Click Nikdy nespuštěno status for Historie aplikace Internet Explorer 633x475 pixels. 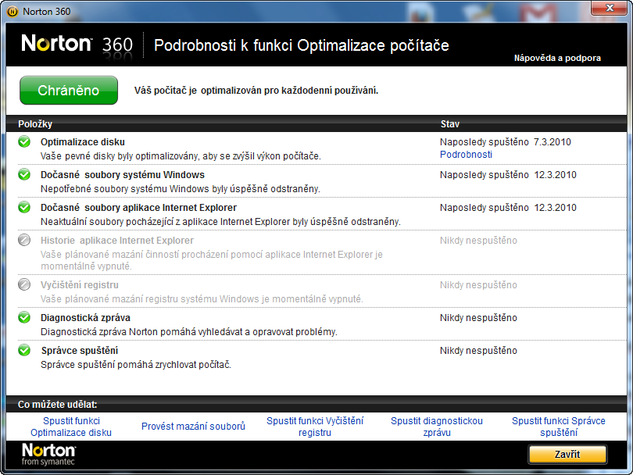click(x=478, y=240)
